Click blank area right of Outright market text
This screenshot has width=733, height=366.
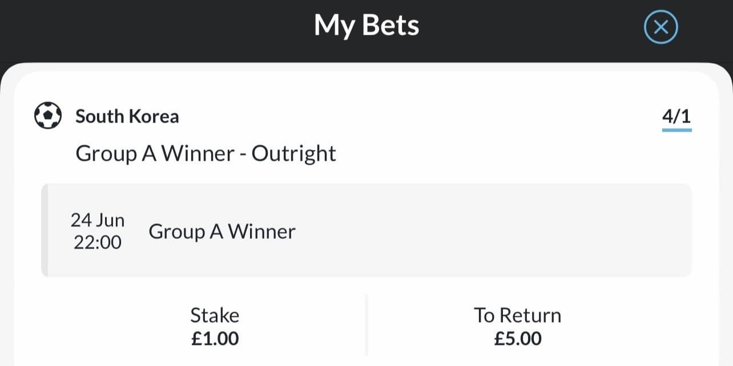point(485,153)
